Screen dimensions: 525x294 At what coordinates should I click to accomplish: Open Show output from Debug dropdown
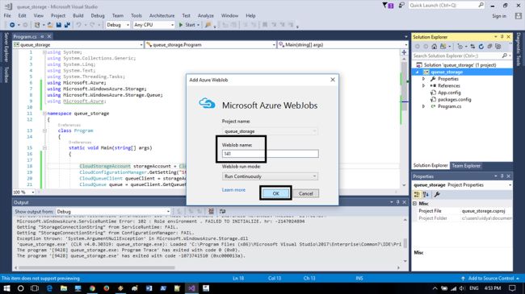click(113, 212)
